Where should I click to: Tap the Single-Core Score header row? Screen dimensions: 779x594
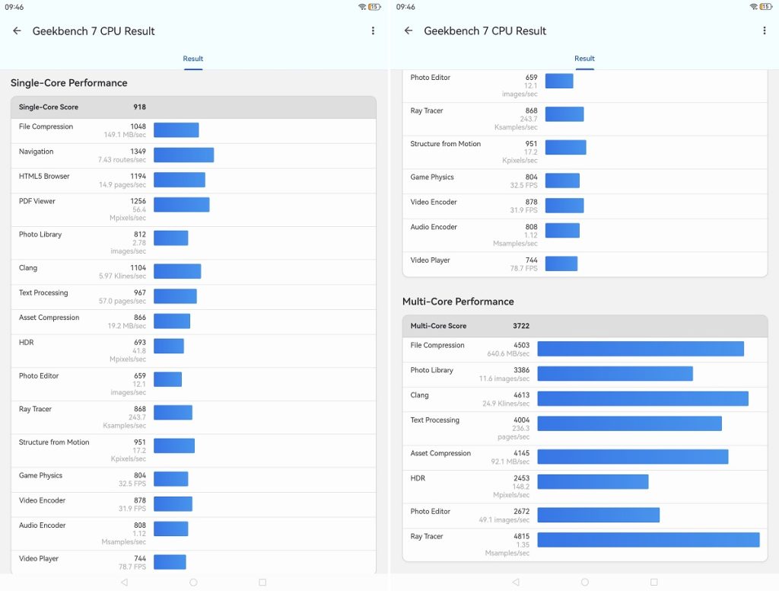pyautogui.click(x=193, y=107)
